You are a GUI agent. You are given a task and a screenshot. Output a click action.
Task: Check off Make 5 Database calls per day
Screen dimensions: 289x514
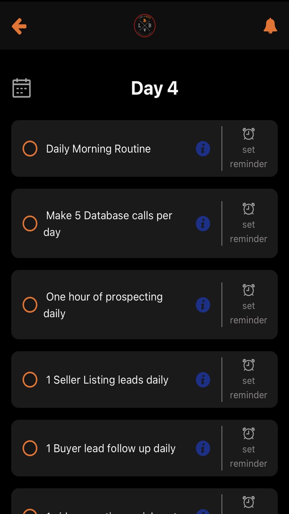[30, 224]
